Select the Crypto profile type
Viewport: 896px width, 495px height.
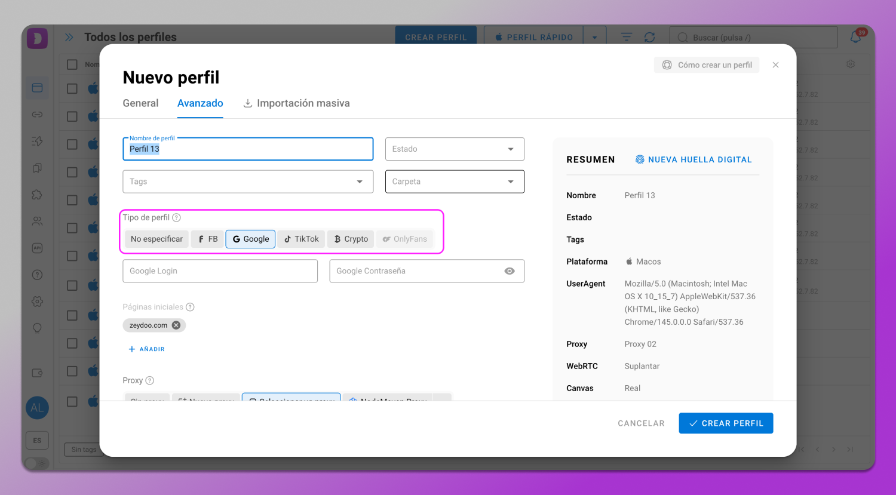coord(351,239)
